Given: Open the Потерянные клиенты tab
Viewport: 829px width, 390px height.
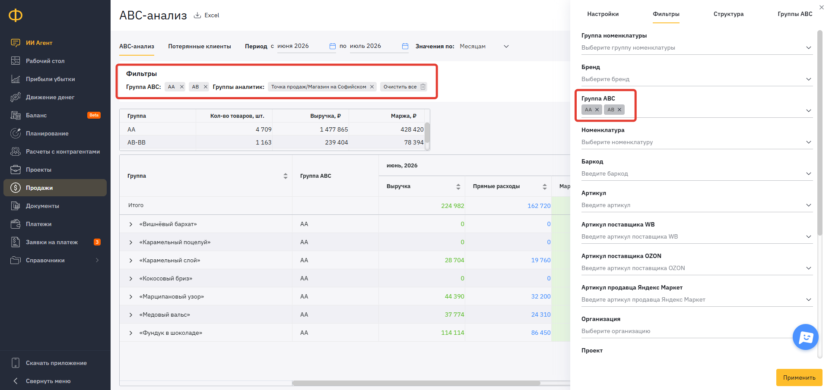Looking at the screenshot, I should click(200, 46).
